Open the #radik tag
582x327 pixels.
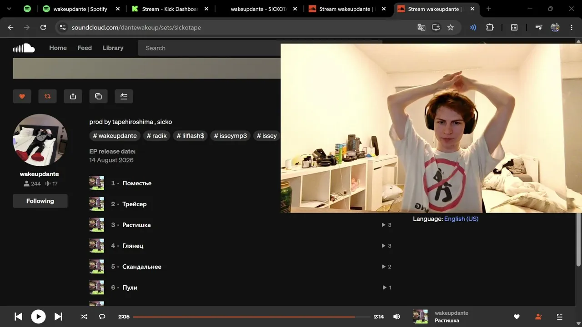click(x=157, y=136)
